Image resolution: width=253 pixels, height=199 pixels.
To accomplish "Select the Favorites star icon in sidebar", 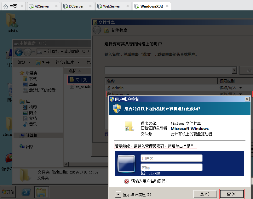I will [x=22, y=73].
